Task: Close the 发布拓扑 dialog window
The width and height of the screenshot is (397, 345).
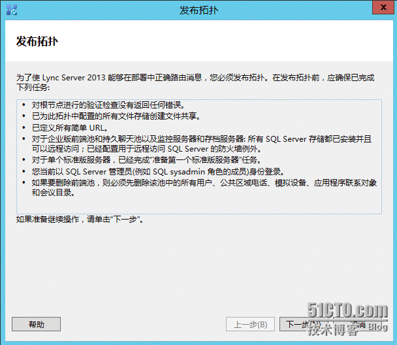Action: point(383,7)
